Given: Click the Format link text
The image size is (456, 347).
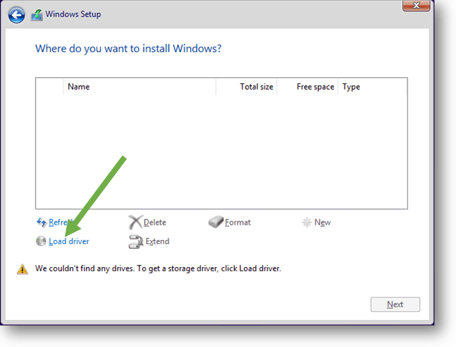Looking at the screenshot, I should [237, 223].
